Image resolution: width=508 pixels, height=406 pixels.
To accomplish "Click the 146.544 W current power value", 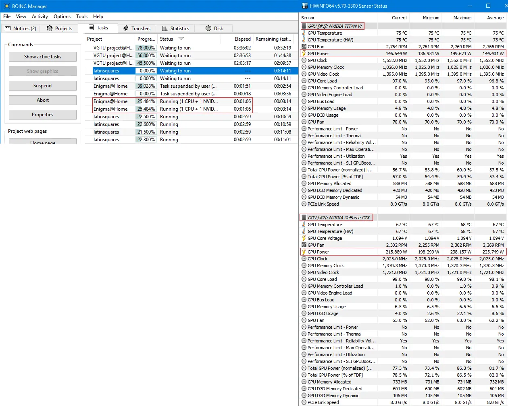I will click(x=396, y=54).
